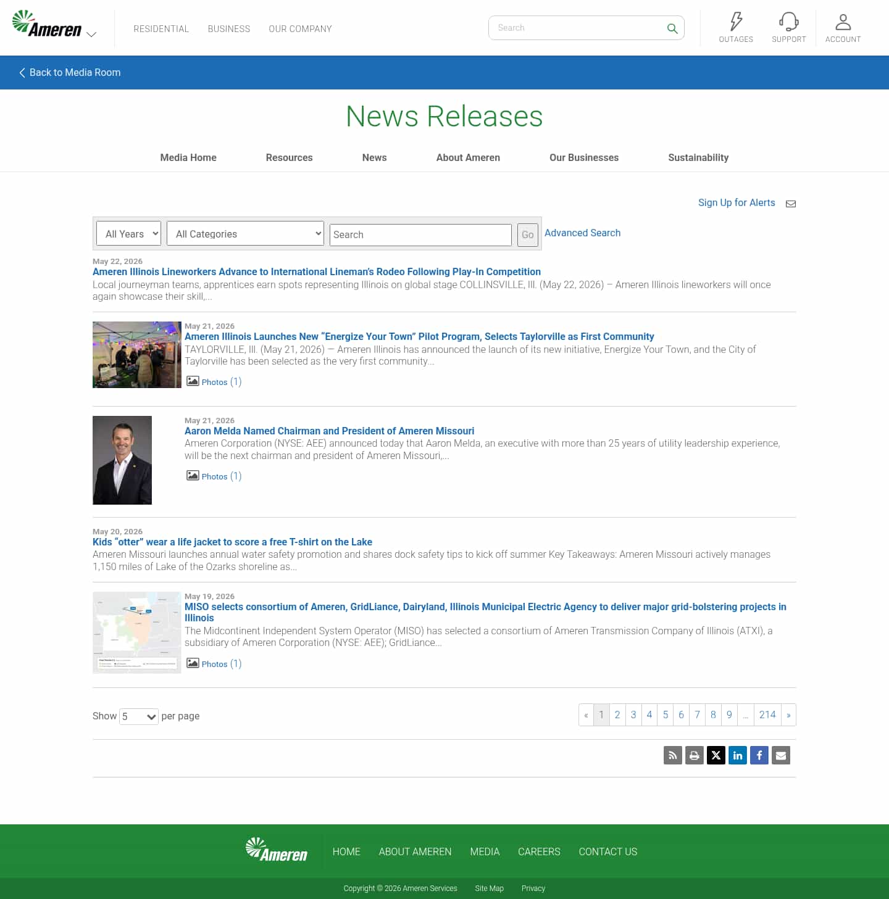
Task: Click Contact Us in the footer
Action: [x=607, y=851]
